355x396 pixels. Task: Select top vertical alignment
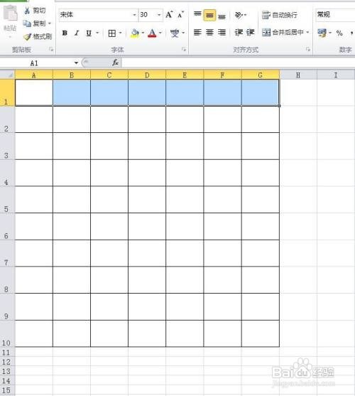point(197,15)
